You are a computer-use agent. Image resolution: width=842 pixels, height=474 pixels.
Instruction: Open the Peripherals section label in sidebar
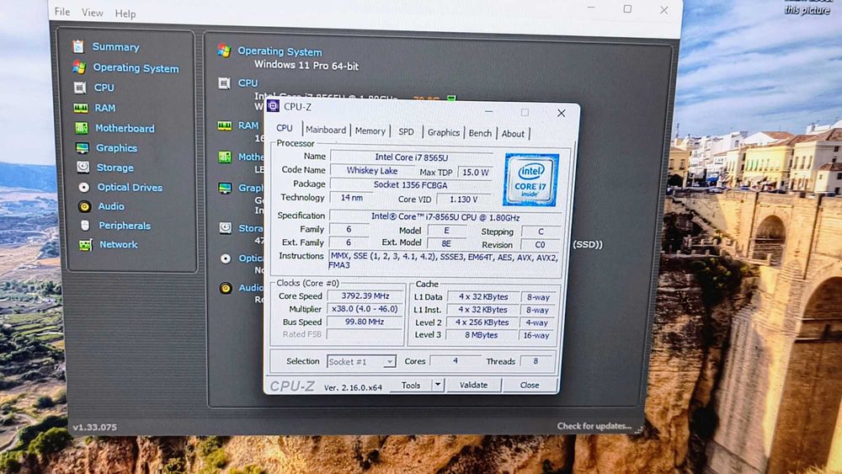pyautogui.click(x=125, y=226)
